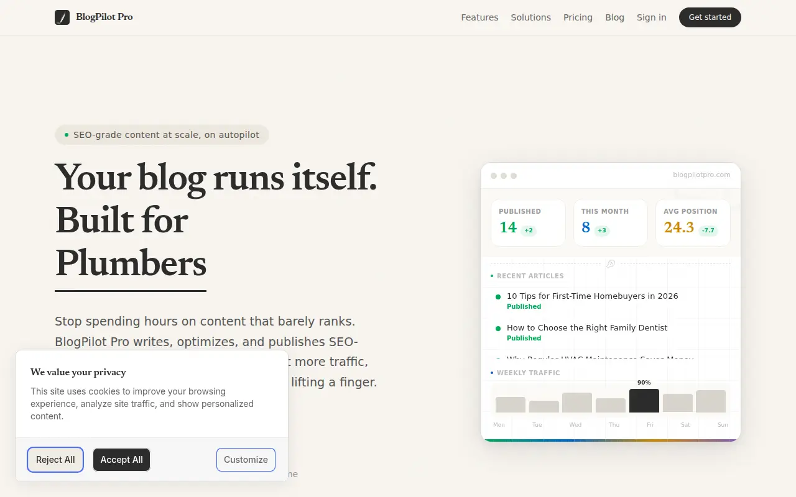The width and height of the screenshot is (796, 497).
Task: Click the Avg Position value 24.3
Action: point(678,227)
